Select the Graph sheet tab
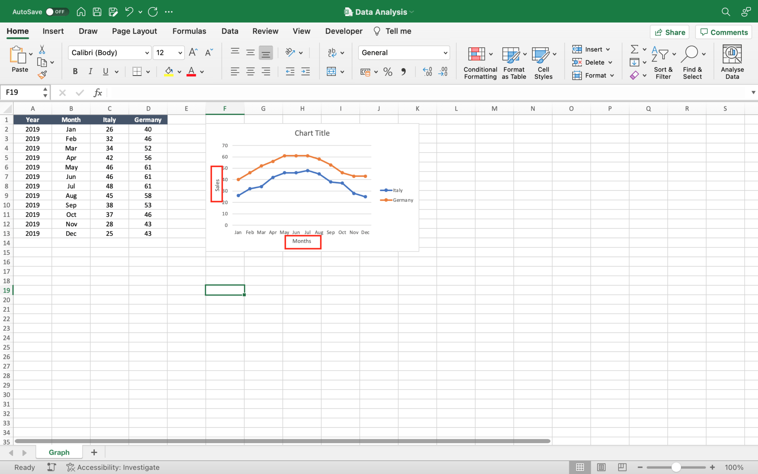 pyautogui.click(x=58, y=452)
